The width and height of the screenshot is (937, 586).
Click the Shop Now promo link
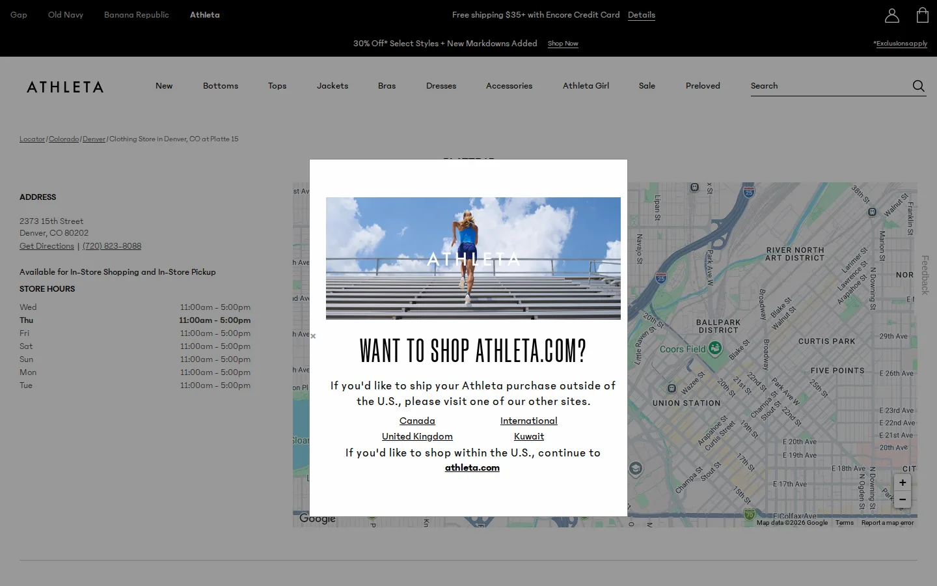pos(563,44)
